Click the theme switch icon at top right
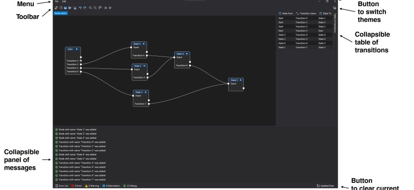The image size is (414, 190). pyautogui.click(x=335, y=8)
